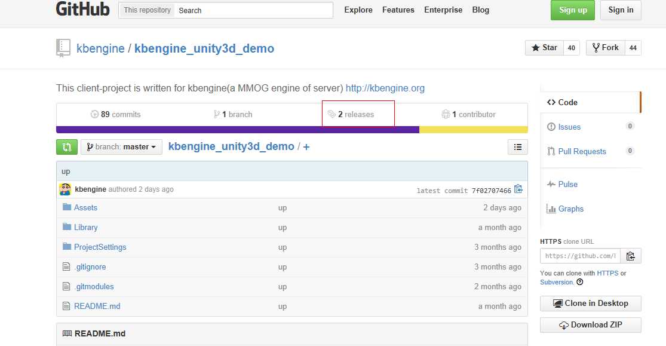Click the kbengine author name in commit row
This screenshot has width=666, height=346.
pyautogui.click(x=90, y=189)
